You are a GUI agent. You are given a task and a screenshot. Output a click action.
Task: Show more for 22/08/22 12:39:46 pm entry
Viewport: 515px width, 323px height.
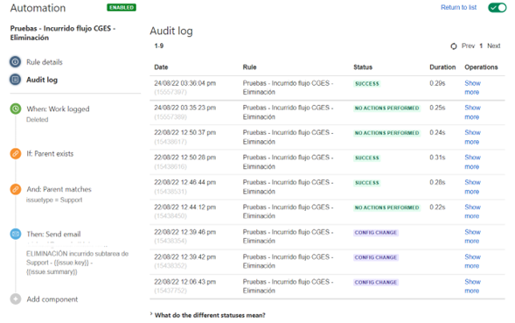click(x=472, y=236)
